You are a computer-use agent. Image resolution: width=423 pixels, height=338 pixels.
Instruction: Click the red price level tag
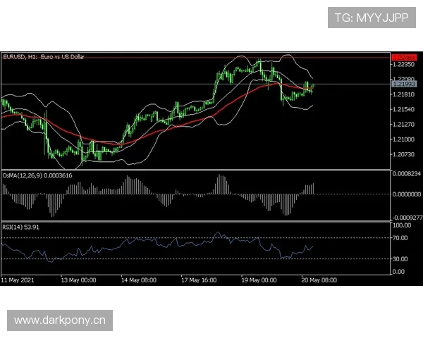click(402, 57)
